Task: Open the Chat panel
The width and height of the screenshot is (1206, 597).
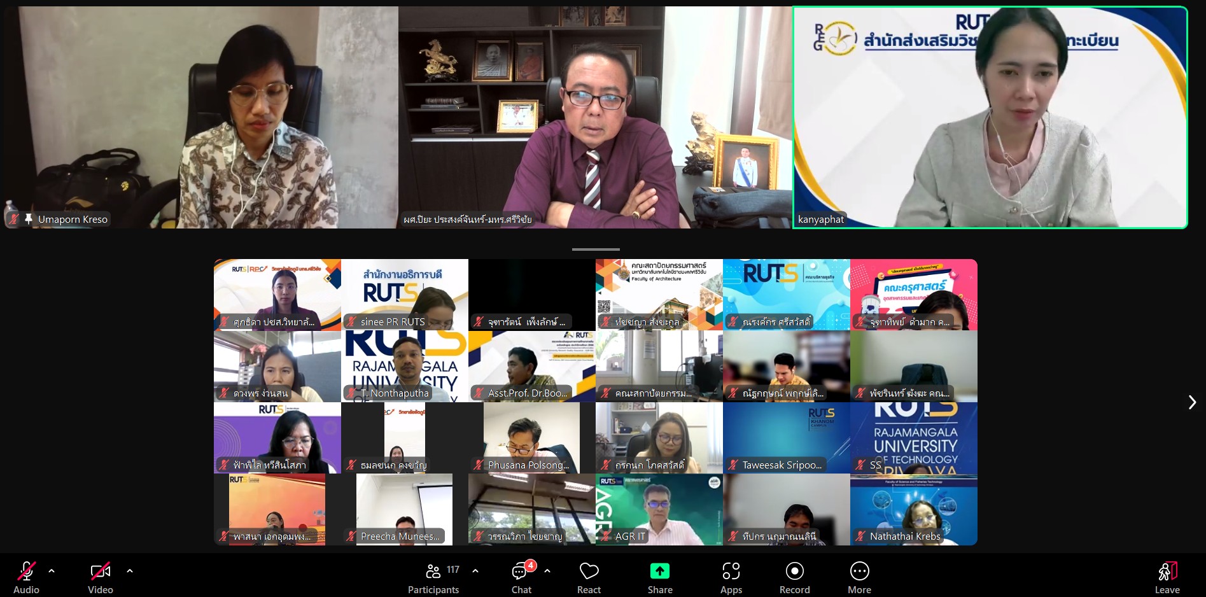Action: click(521, 577)
